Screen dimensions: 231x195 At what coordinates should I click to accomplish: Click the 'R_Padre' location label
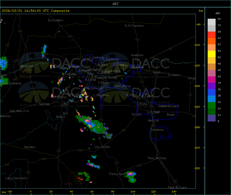point(147,96)
